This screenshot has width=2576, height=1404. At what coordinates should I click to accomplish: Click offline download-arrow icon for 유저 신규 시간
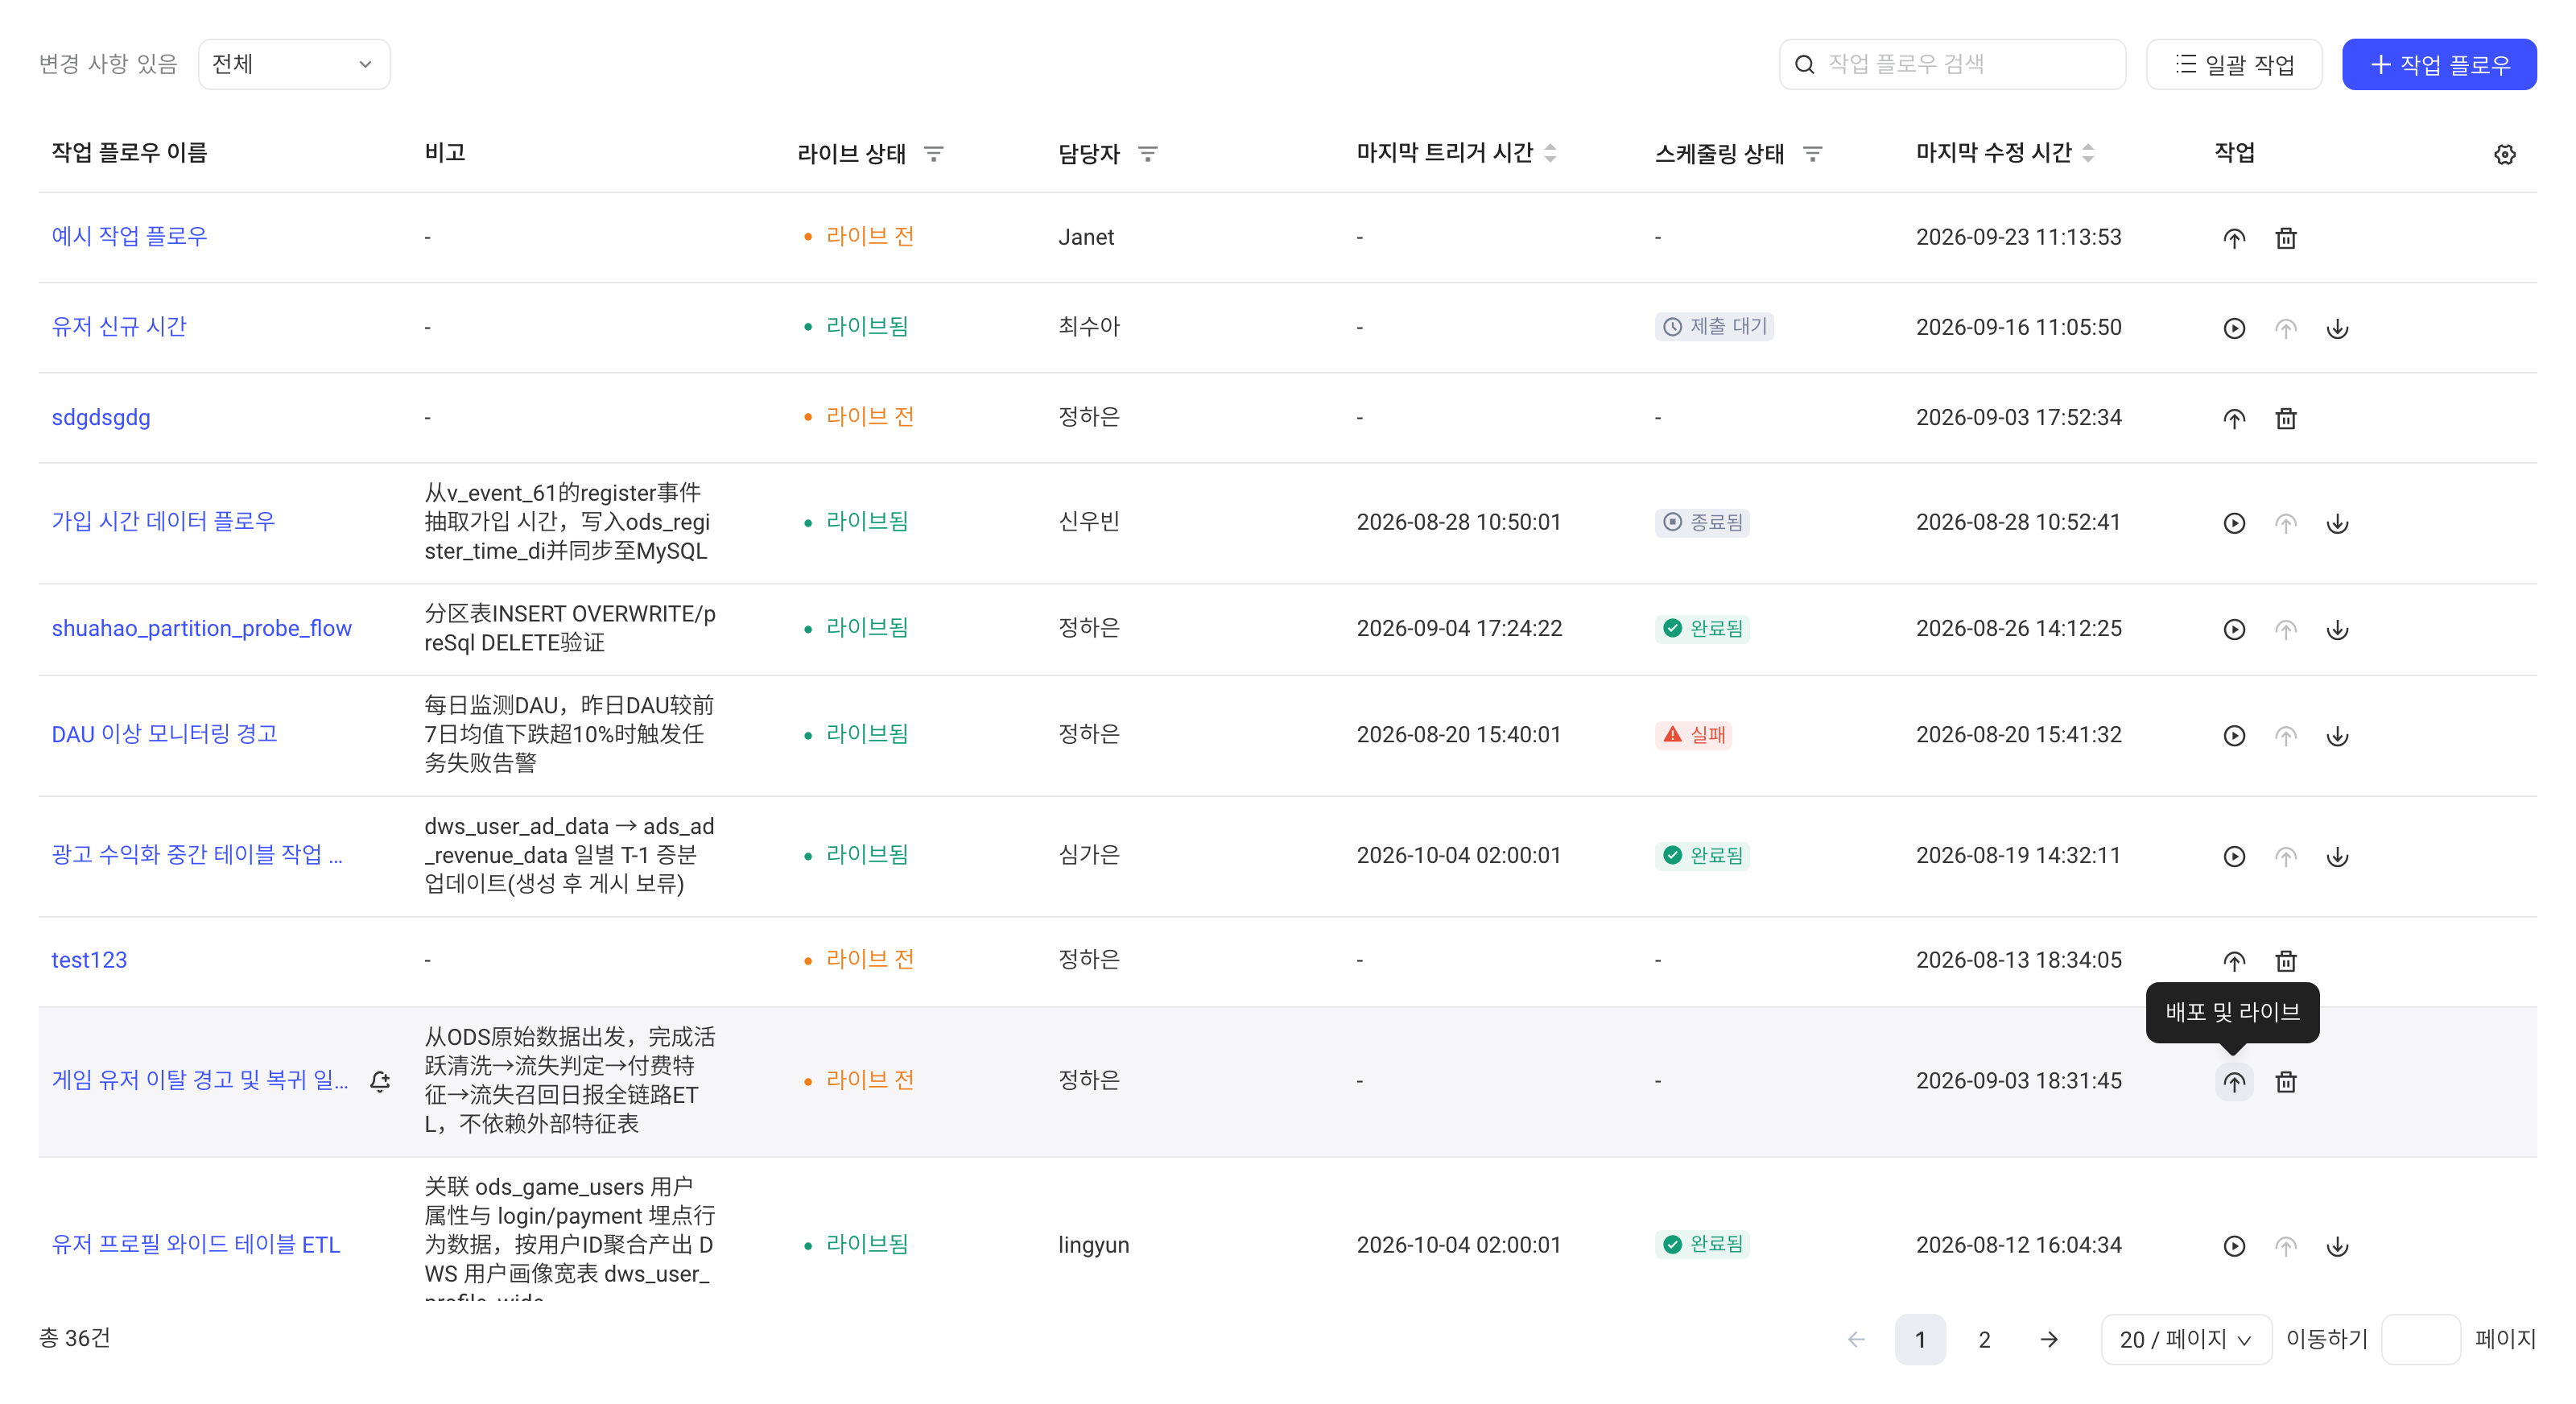(2336, 328)
